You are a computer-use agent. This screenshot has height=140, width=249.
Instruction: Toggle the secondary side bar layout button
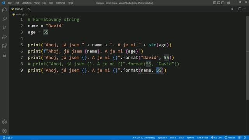[223, 3]
